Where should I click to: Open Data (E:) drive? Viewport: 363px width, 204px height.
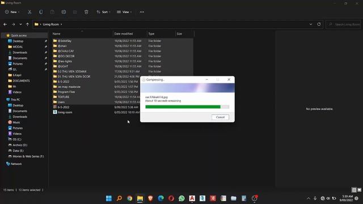point(18,151)
